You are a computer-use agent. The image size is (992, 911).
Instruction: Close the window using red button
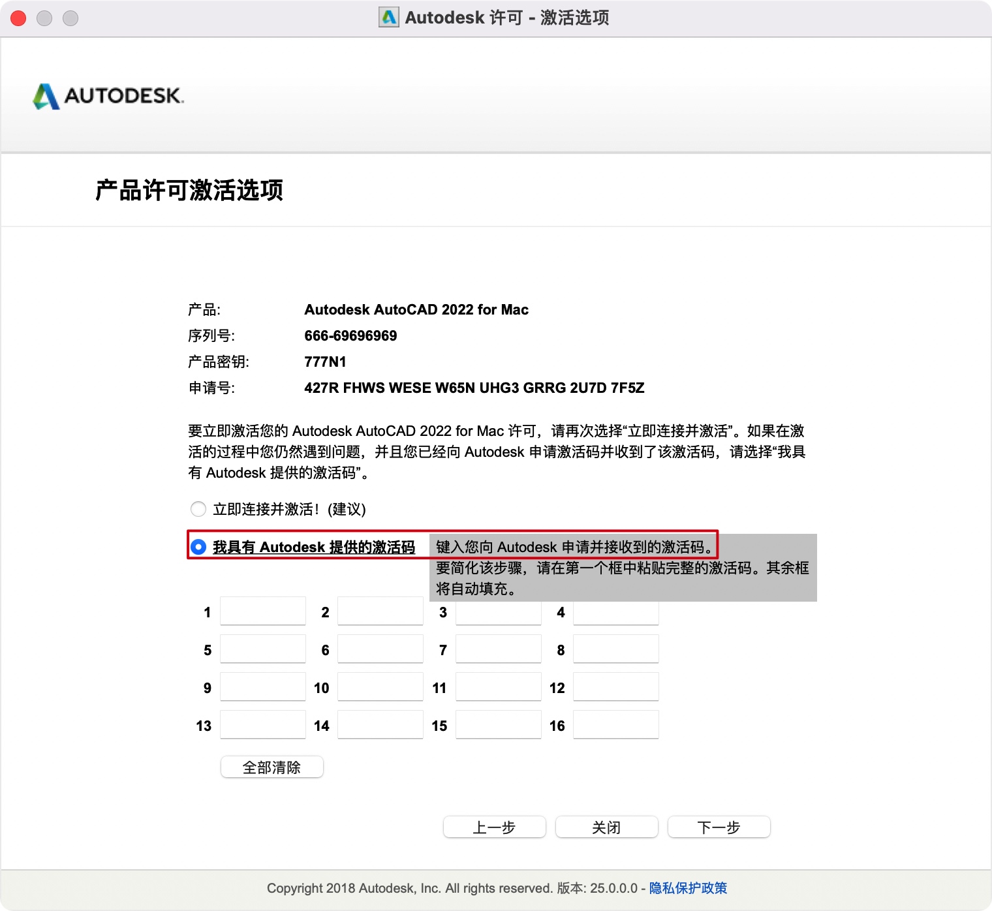pyautogui.click(x=18, y=18)
